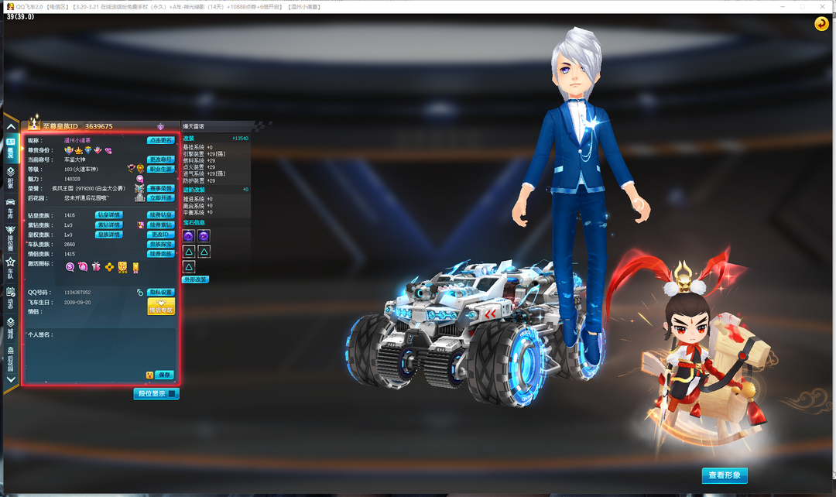Click the 续费贵族 renew button

coord(160,254)
